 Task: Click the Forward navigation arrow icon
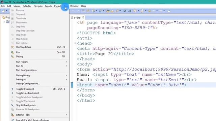click(161, 11)
